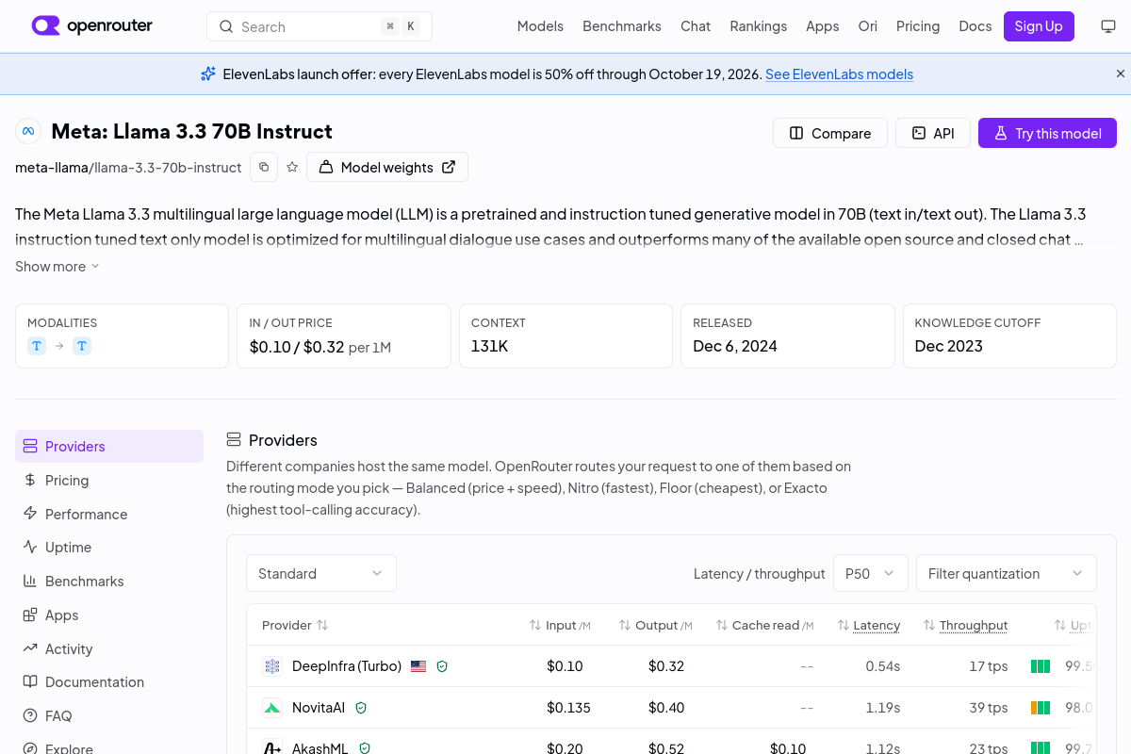Dismiss the ElevenLabs offer banner
The height and width of the screenshot is (754, 1131).
[1121, 74]
